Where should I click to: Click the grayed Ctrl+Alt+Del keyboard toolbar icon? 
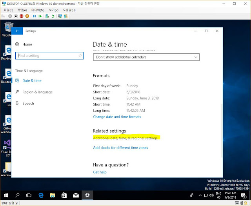pyautogui.click(x=3, y=16)
